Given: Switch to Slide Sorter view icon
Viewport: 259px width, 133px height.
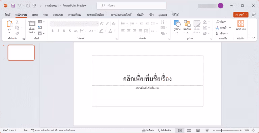Looking at the screenshot, I should [x=189, y=130].
